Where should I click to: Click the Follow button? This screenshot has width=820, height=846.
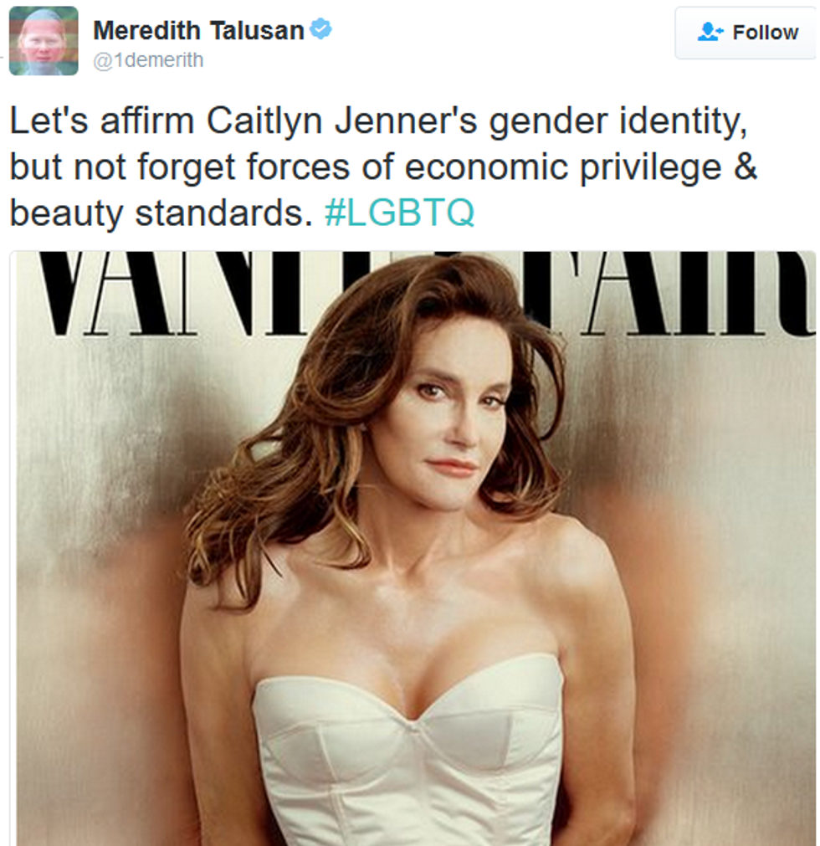pos(746,33)
